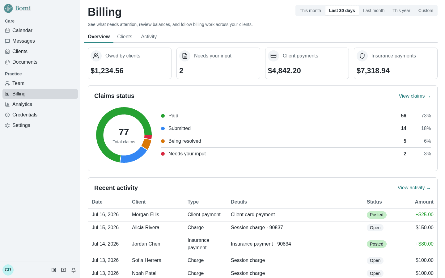Screen dimensions: 445x278
Task: Click the Client payments card icon
Action: tap(273, 56)
